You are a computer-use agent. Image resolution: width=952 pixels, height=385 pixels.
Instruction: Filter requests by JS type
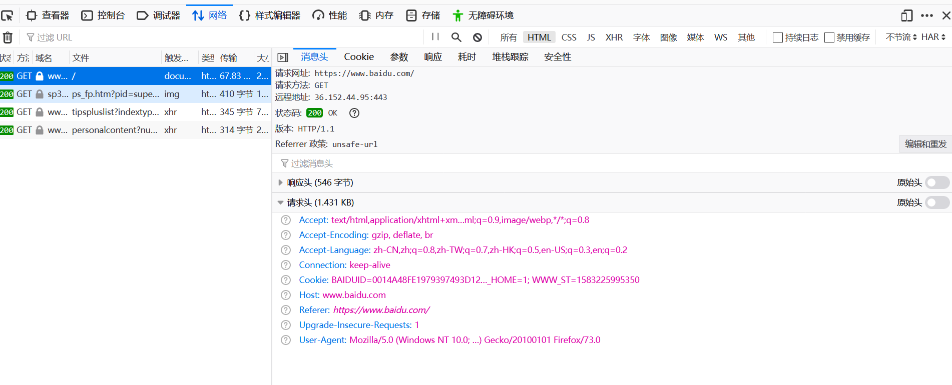[591, 37]
